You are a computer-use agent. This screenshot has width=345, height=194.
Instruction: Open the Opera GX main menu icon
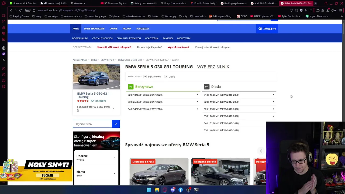(4, 3)
